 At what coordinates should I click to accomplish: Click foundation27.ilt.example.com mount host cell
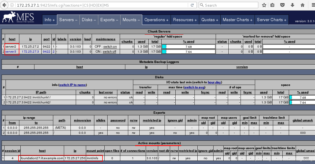42,158
